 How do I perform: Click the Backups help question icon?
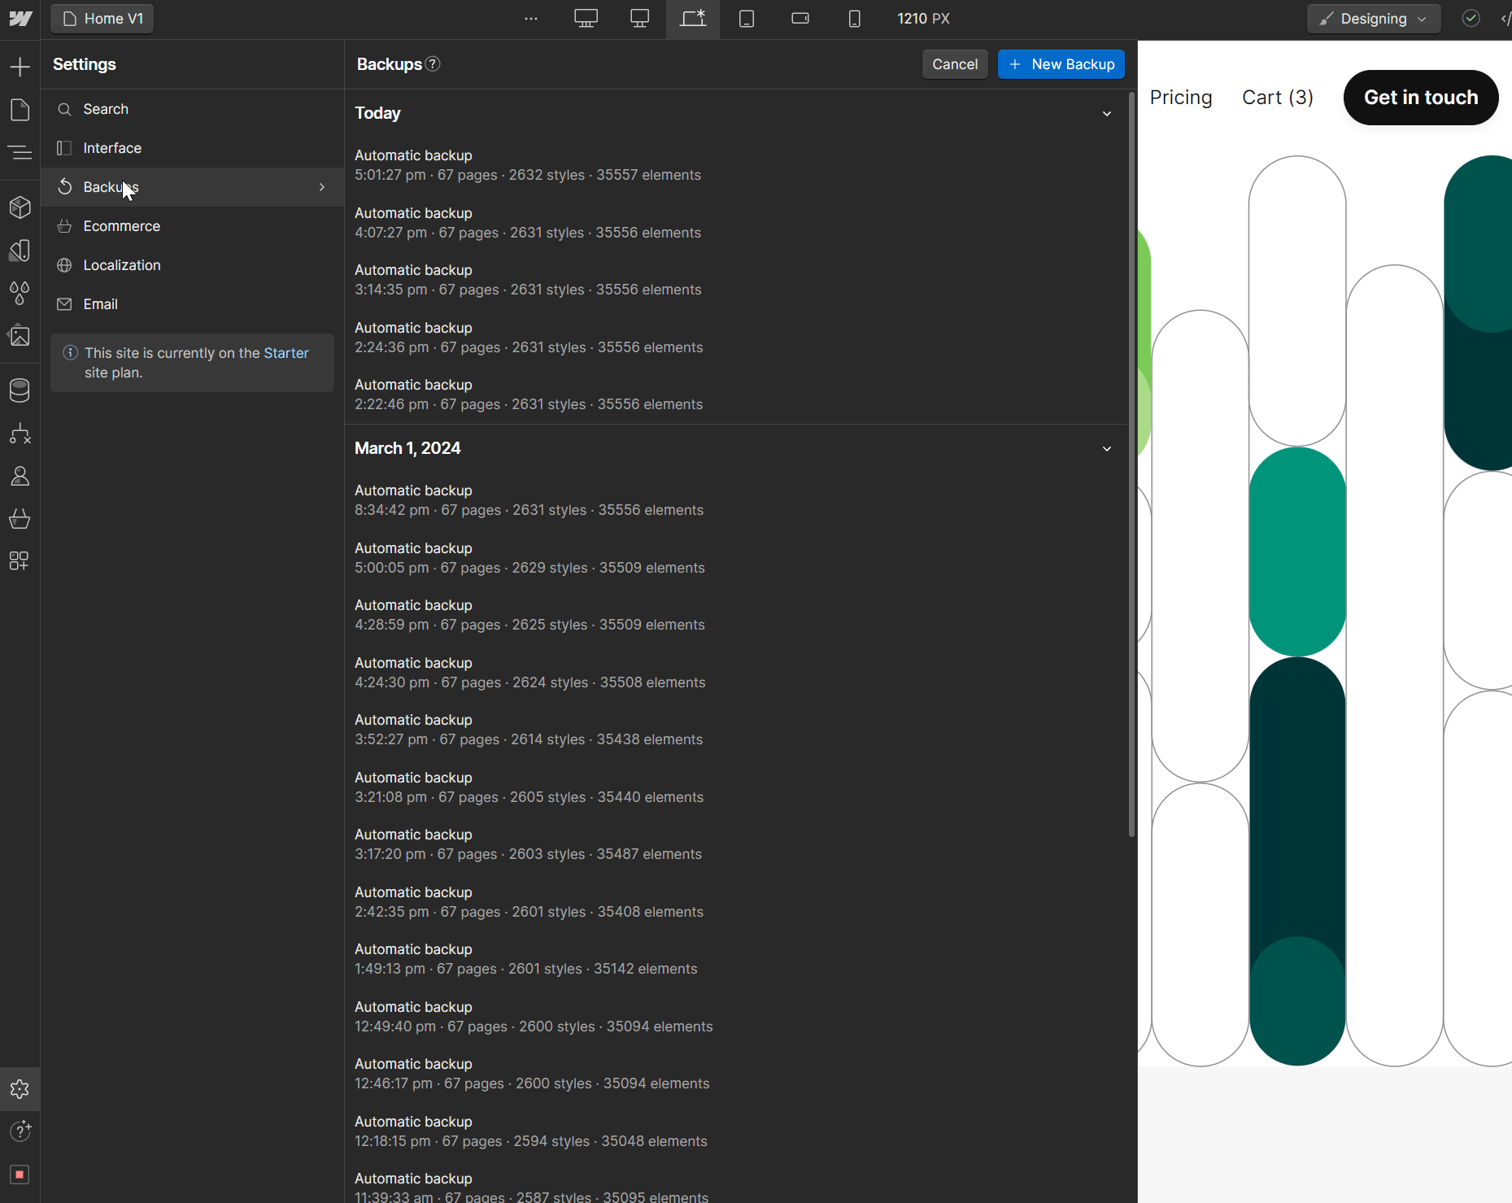point(434,64)
